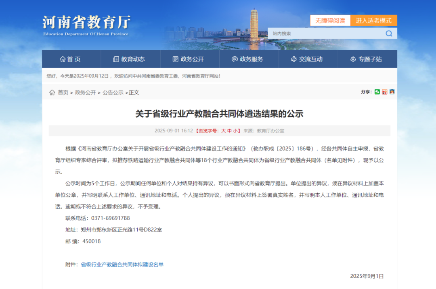Share the page via WeChat icon
Viewport: 436px width, 289px height.
tap(377, 92)
